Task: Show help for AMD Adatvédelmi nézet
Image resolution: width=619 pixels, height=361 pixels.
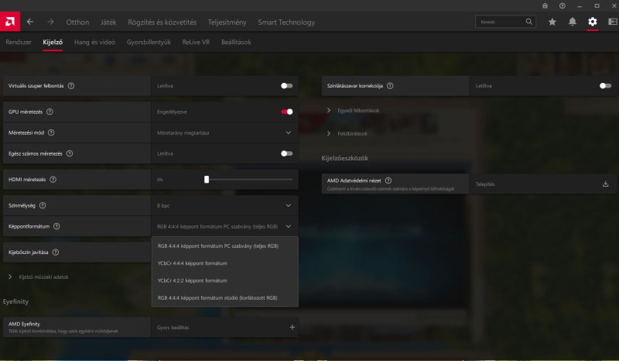Action: [388, 180]
